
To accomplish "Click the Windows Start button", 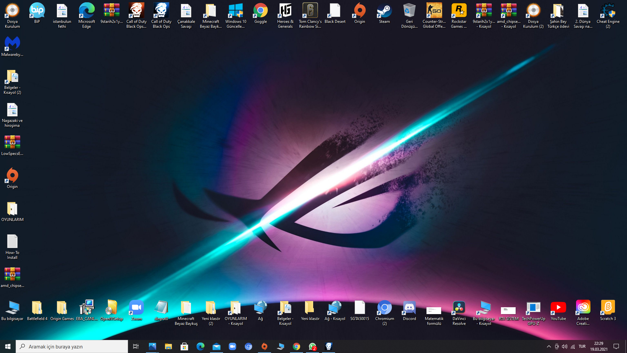I will pyautogui.click(x=8, y=346).
